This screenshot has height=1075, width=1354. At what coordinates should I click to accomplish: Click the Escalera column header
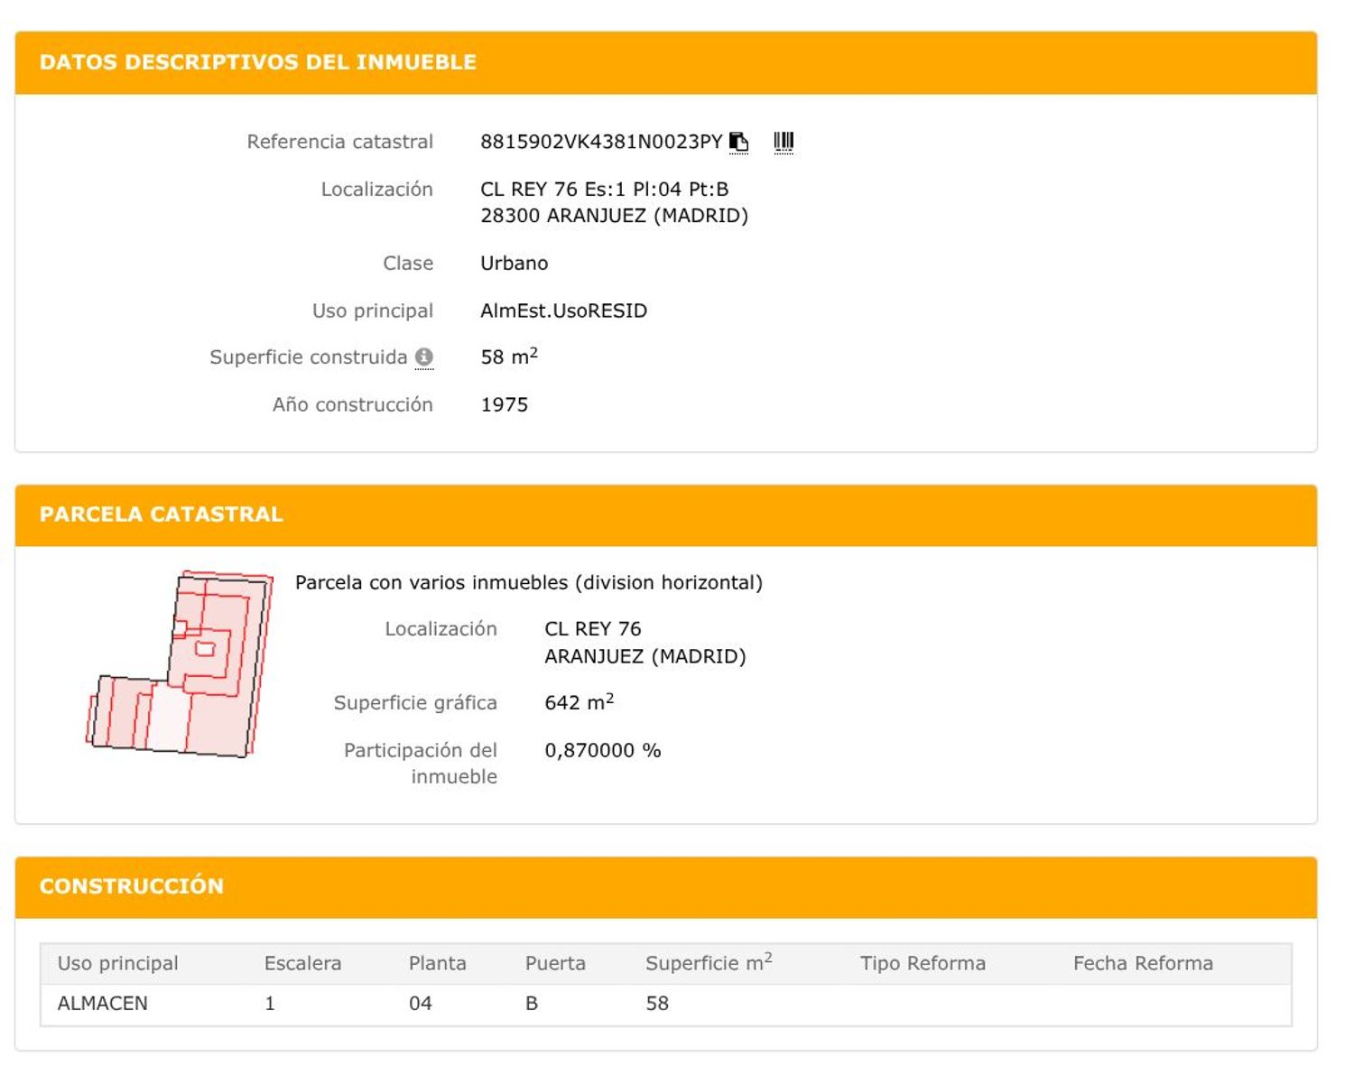click(x=302, y=963)
